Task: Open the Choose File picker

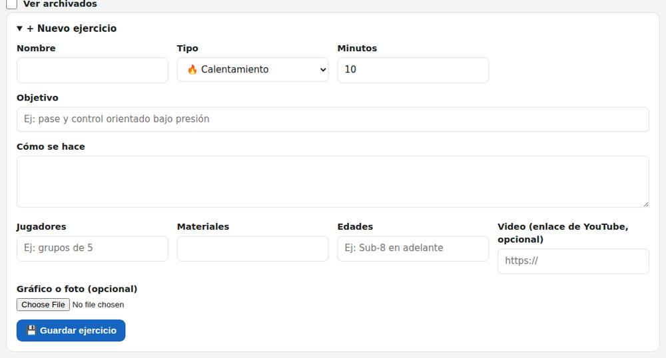Action: [x=43, y=305]
